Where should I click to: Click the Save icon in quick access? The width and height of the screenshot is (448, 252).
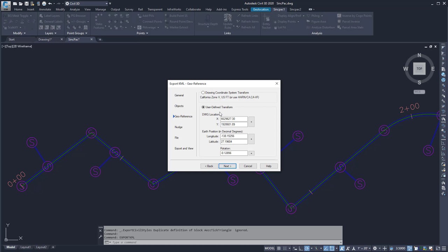coord(27,3)
